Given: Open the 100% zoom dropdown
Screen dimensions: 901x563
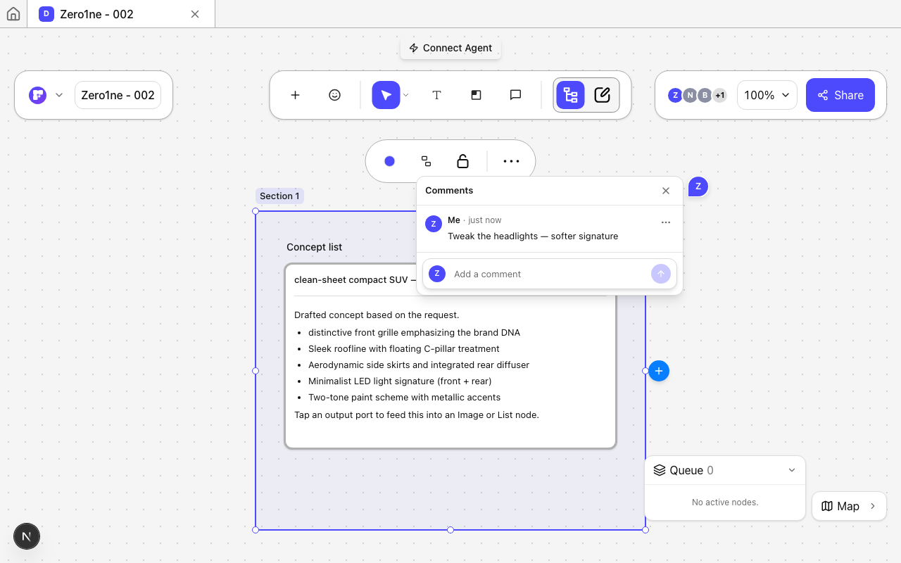Looking at the screenshot, I should [x=767, y=95].
